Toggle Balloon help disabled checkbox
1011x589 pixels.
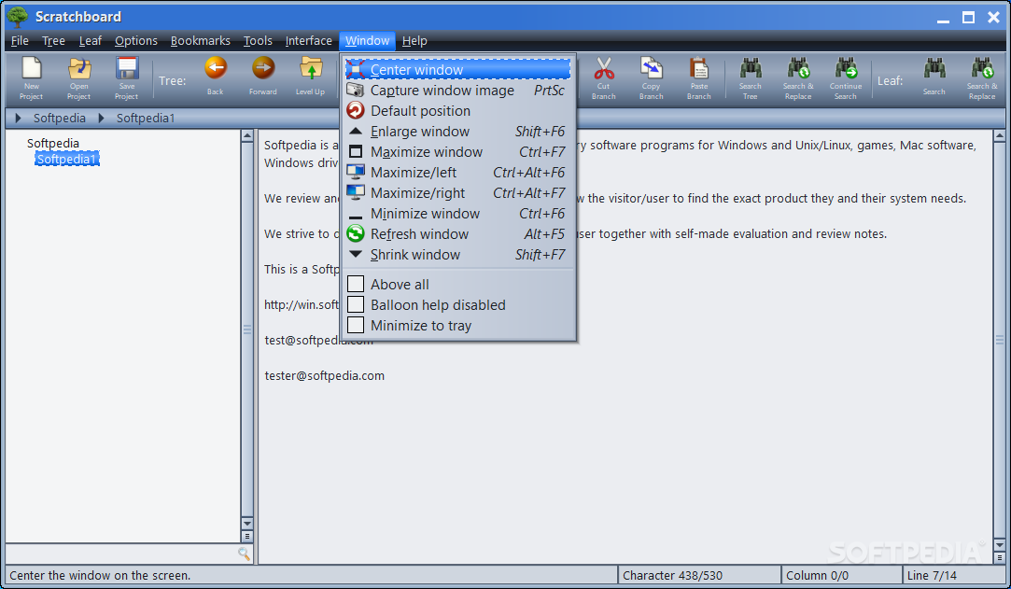(x=356, y=305)
